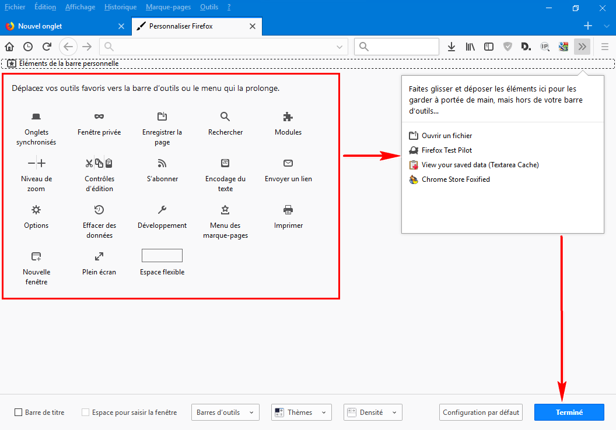The width and height of the screenshot is (616, 430).
Task: Open the library bookshelf icon
Action: pos(470,47)
